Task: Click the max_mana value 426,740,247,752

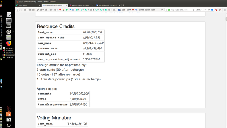Action: [x=93, y=43]
